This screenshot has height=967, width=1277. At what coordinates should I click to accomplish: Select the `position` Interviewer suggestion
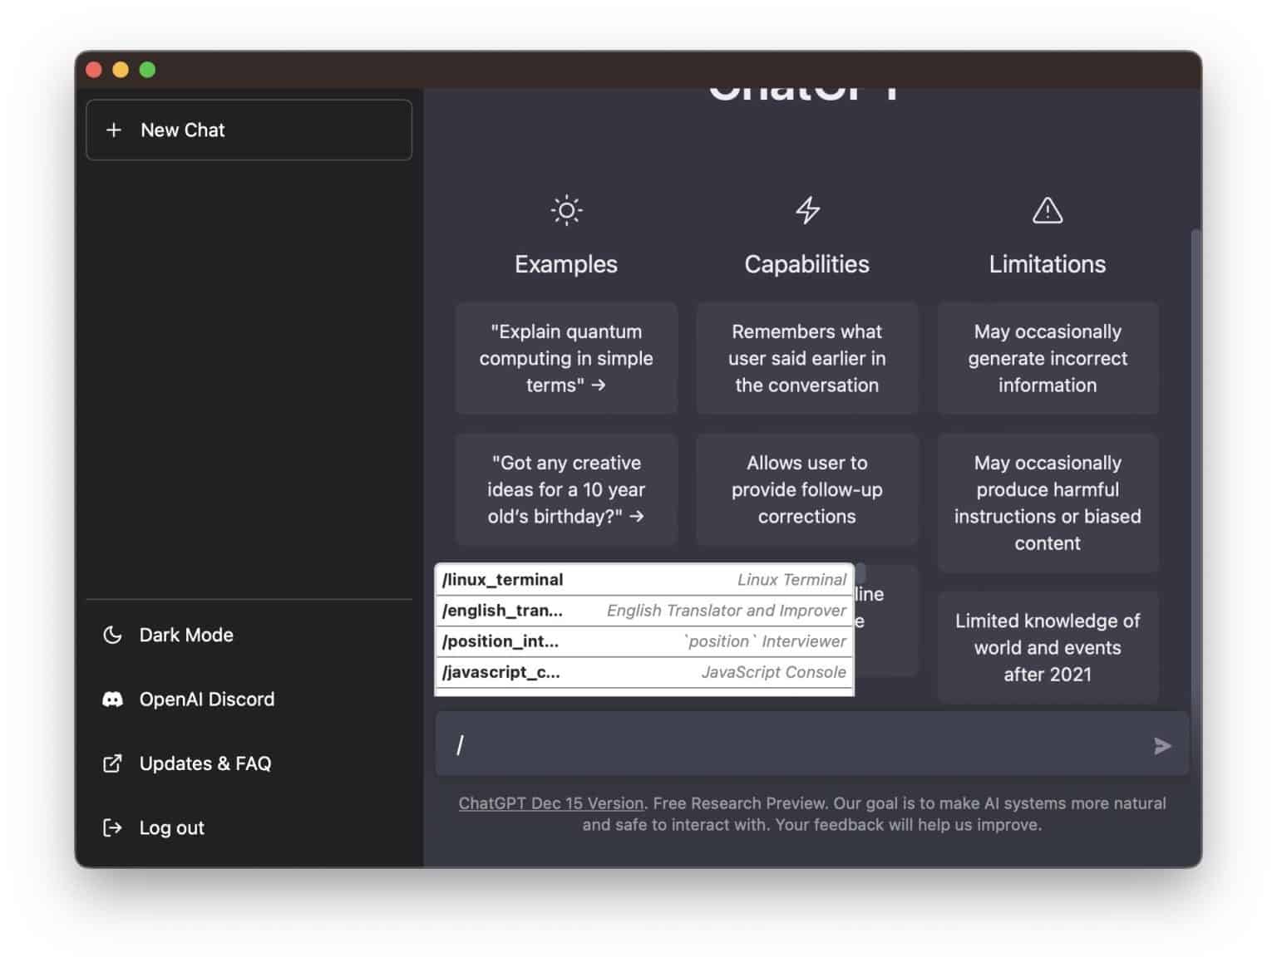click(644, 641)
